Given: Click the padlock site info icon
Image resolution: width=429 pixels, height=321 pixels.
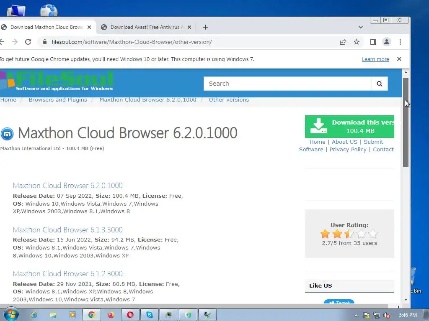Looking at the screenshot, I should [x=45, y=42].
